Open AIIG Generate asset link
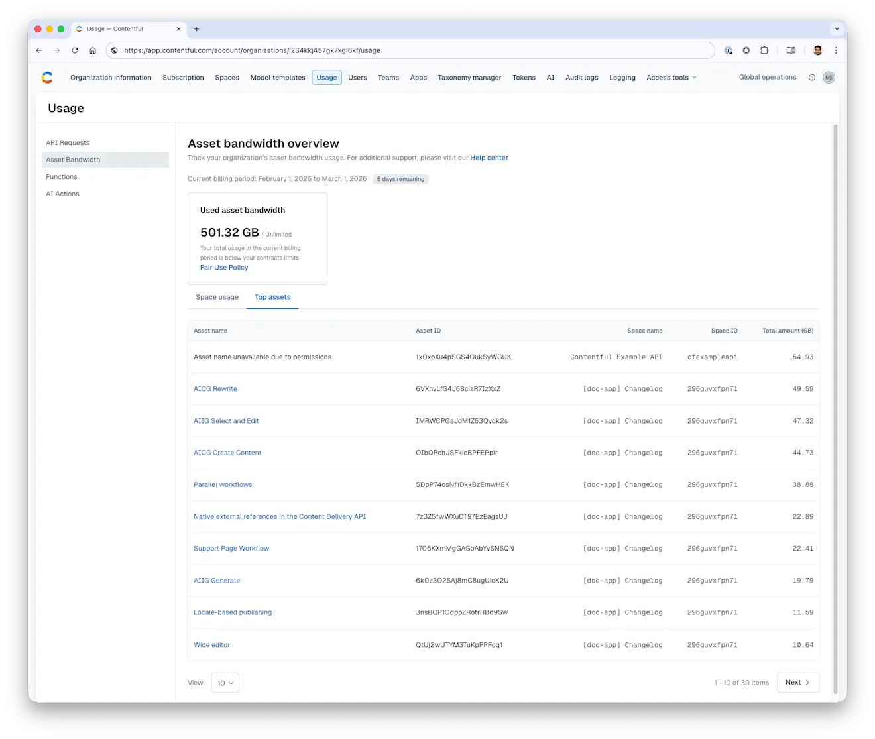875x739 pixels. coord(217,581)
